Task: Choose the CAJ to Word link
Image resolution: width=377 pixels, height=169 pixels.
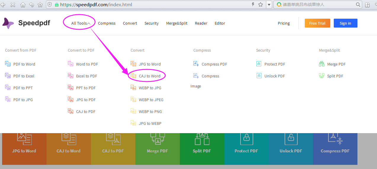Action: (x=150, y=76)
